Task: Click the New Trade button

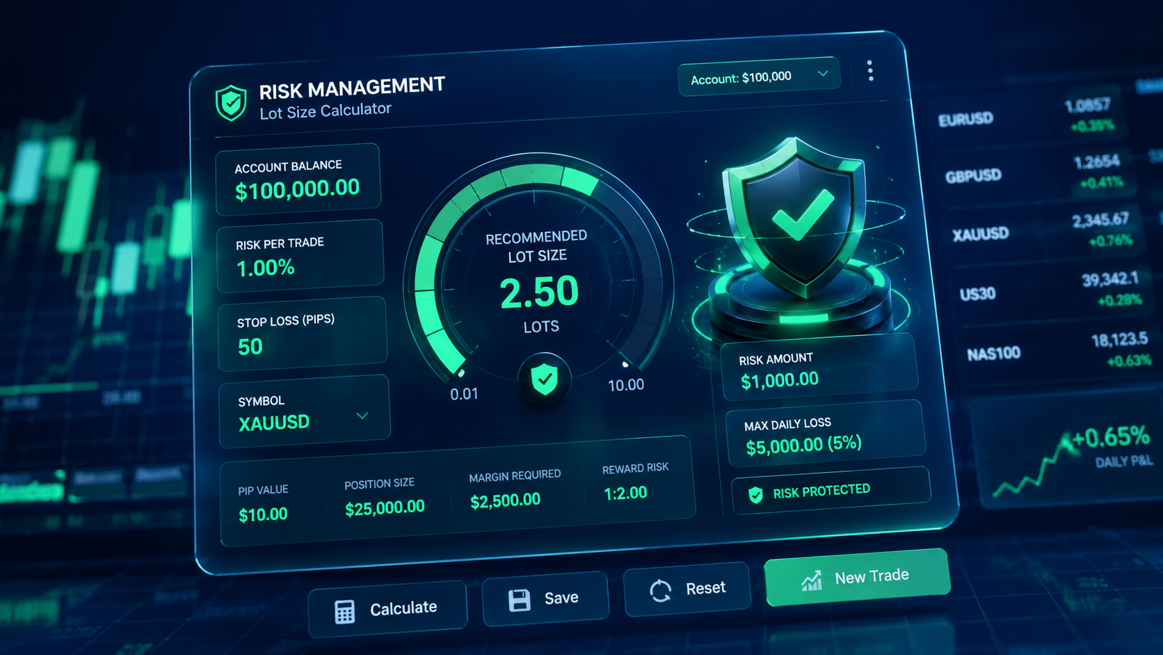Action: 857,577
